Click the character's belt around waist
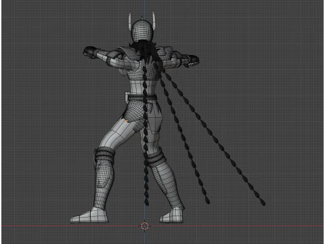 pos(142,98)
